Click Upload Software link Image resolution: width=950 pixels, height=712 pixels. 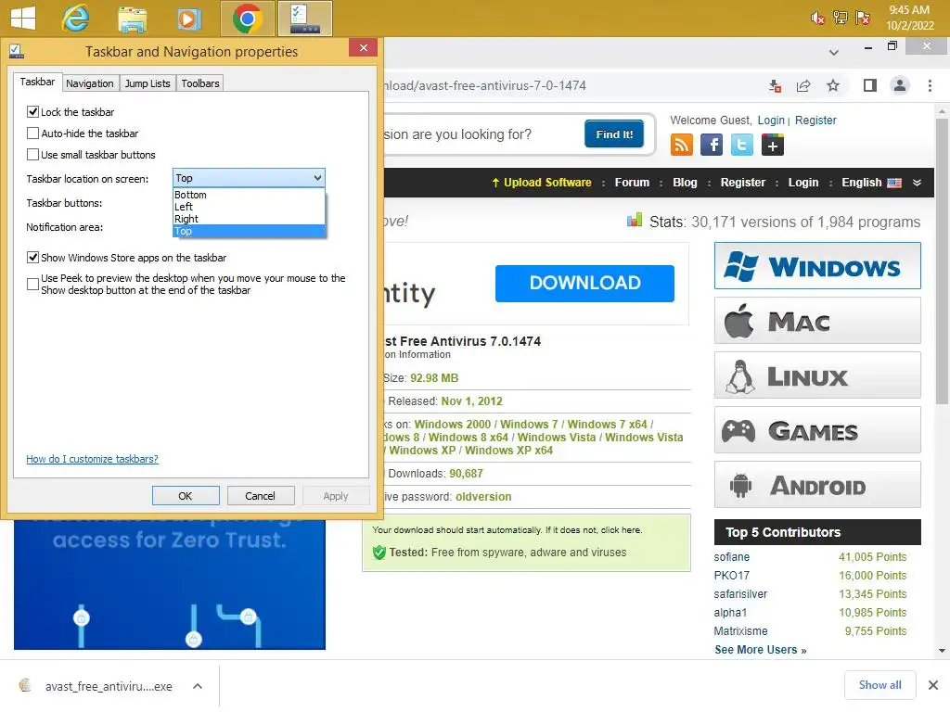click(x=542, y=183)
